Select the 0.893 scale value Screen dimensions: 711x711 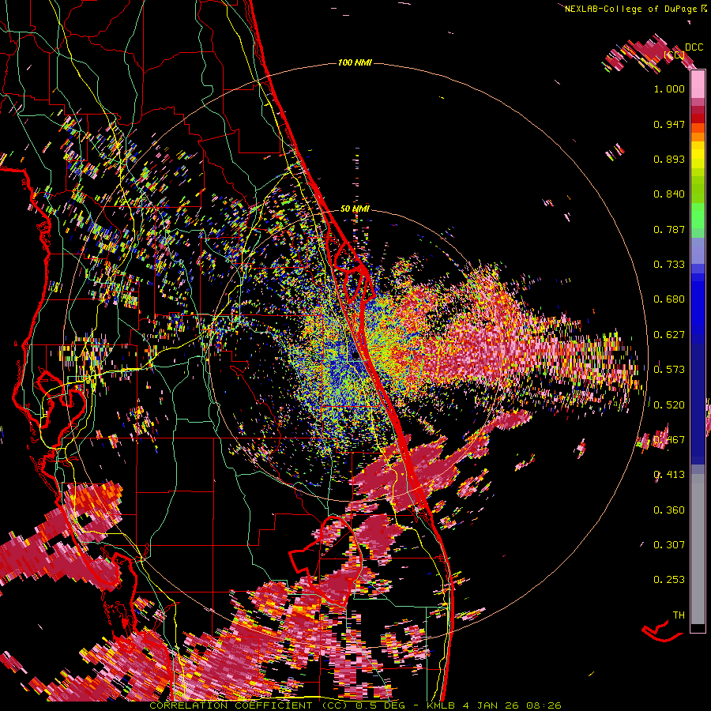coord(669,159)
